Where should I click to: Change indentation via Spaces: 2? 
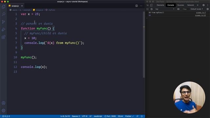[x=76, y=116]
